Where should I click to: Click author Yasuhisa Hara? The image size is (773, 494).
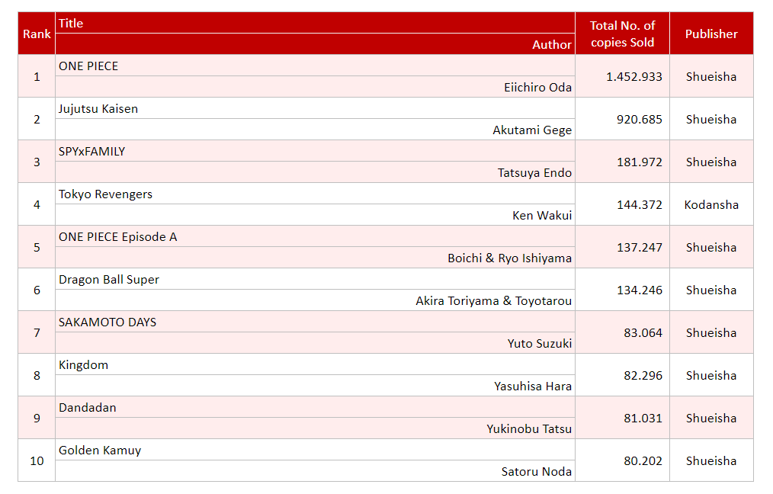click(532, 387)
